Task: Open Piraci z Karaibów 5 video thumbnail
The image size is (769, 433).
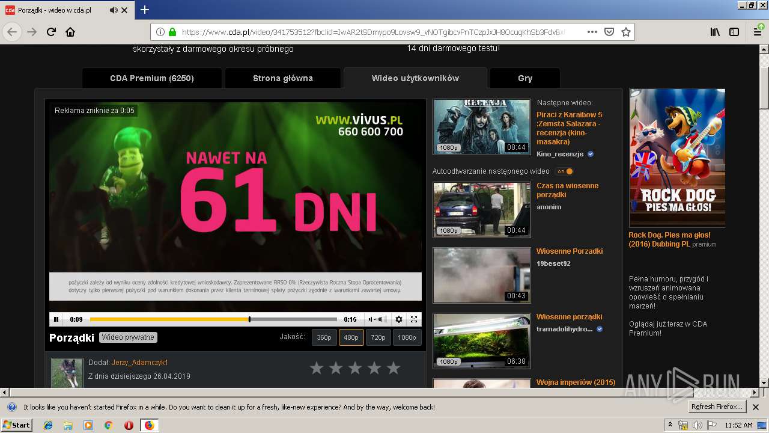Action: 482,126
